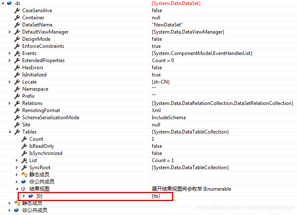Click the true value of IsInitialized
Image resolution: width=297 pixels, height=215 pixels.
pos(156,75)
